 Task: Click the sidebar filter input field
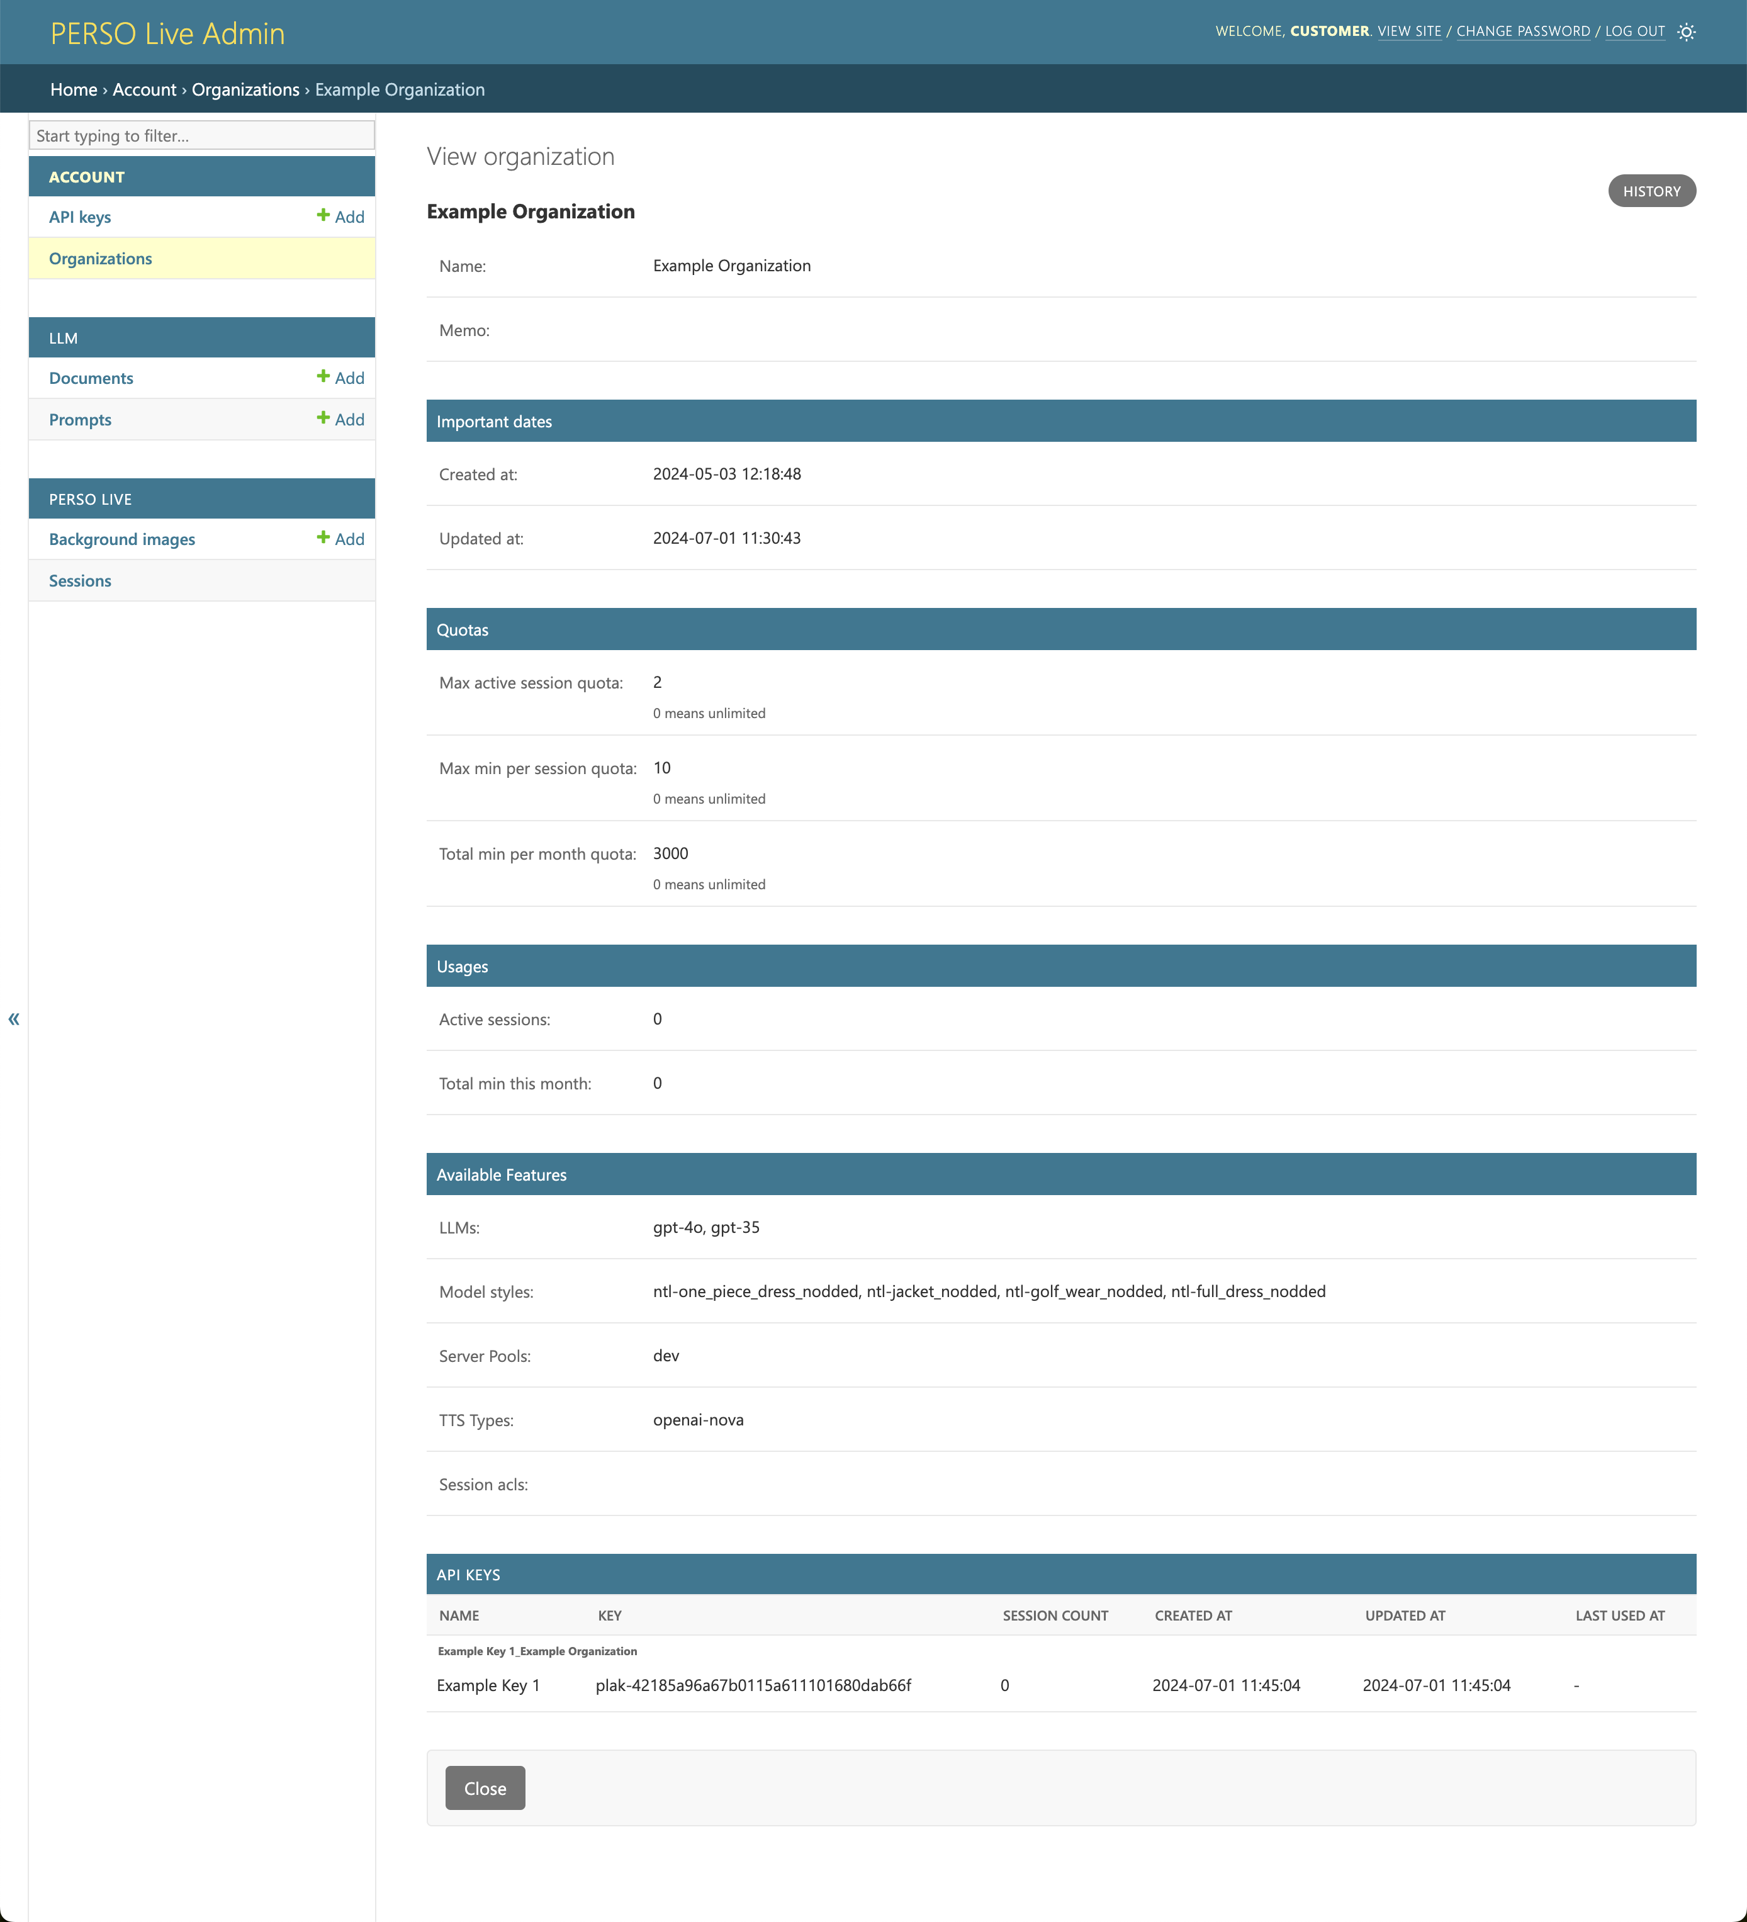pyautogui.click(x=202, y=135)
